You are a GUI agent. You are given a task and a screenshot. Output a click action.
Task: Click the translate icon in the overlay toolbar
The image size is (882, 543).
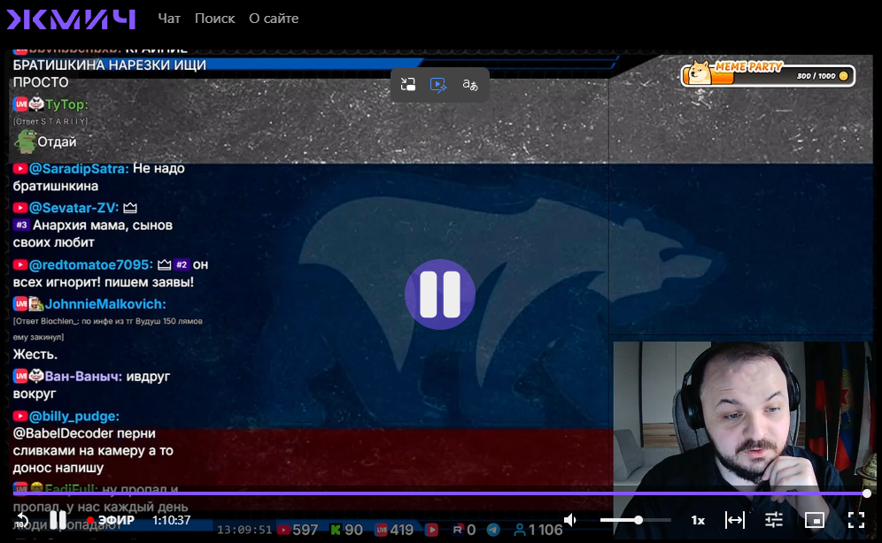tap(469, 85)
